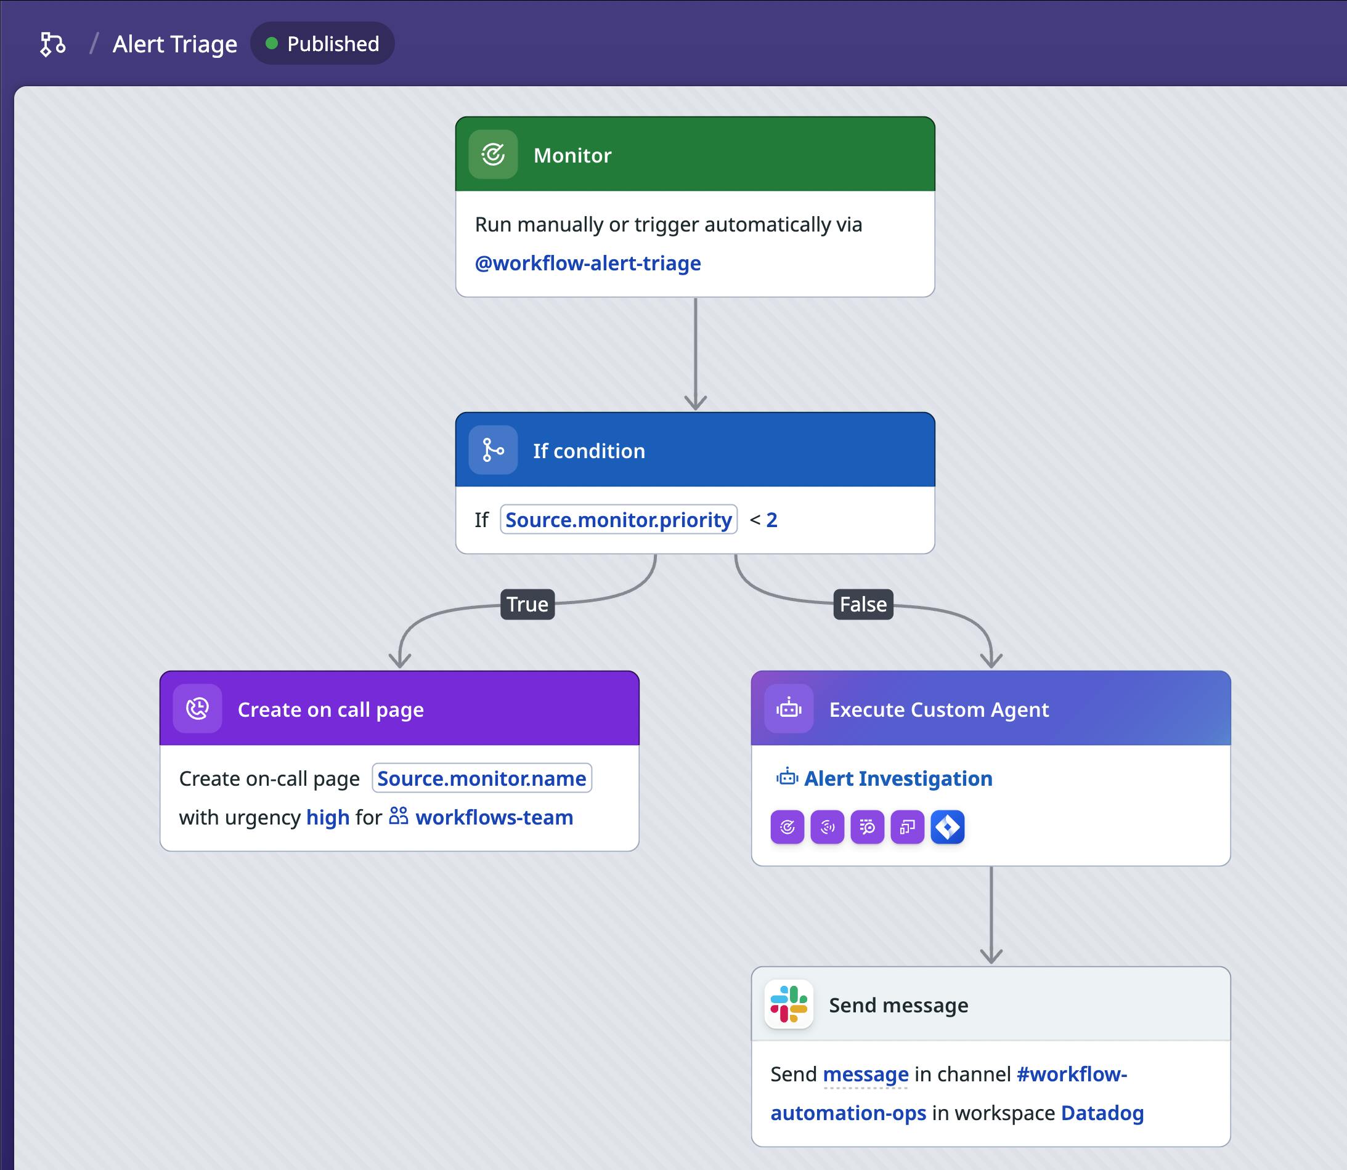Select the Jira tool icon under Alert Investigation
The width and height of the screenshot is (1347, 1170).
(947, 827)
